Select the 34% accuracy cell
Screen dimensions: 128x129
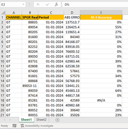(x=101, y=76)
